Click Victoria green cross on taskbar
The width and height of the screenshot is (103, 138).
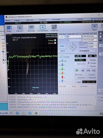click(x=36, y=113)
